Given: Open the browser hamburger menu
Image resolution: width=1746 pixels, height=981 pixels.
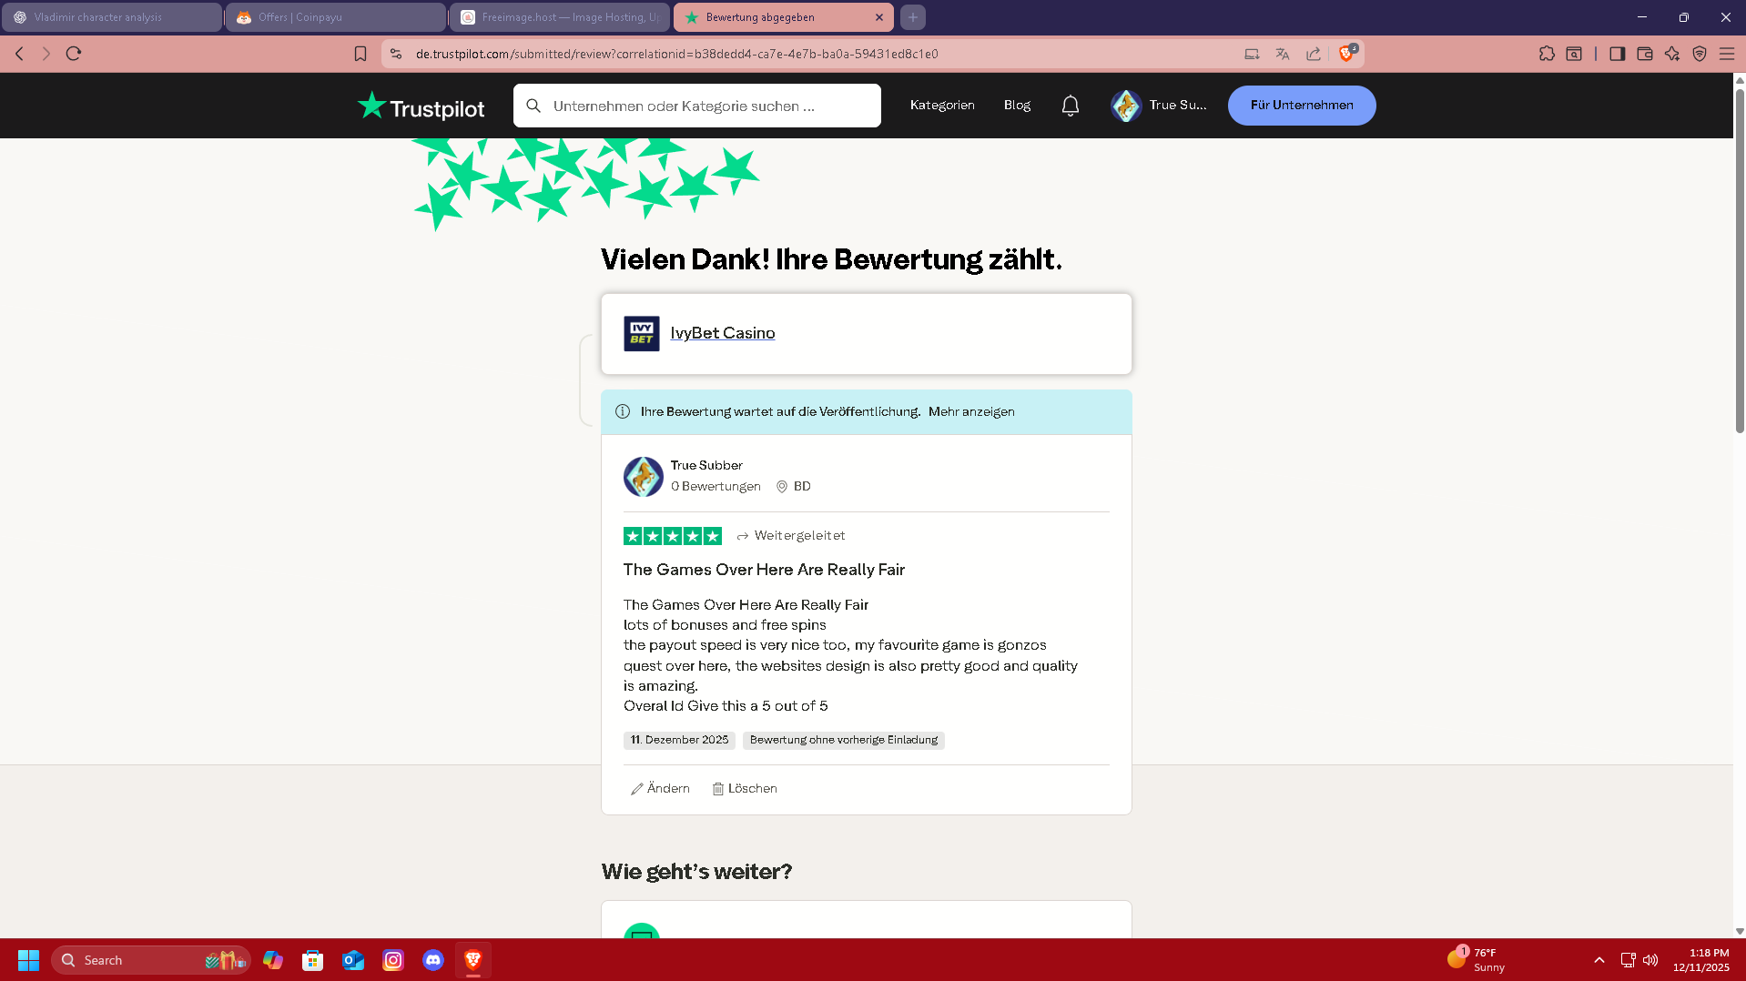Looking at the screenshot, I should (x=1727, y=54).
